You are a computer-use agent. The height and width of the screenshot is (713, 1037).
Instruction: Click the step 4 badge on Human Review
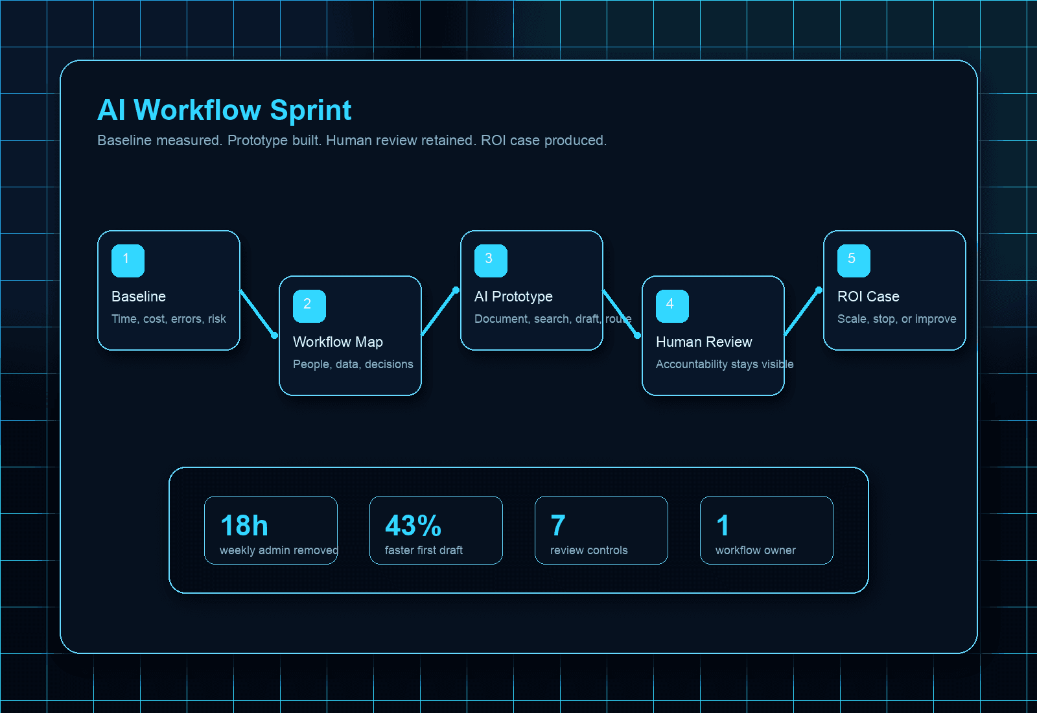pyautogui.click(x=671, y=305)
